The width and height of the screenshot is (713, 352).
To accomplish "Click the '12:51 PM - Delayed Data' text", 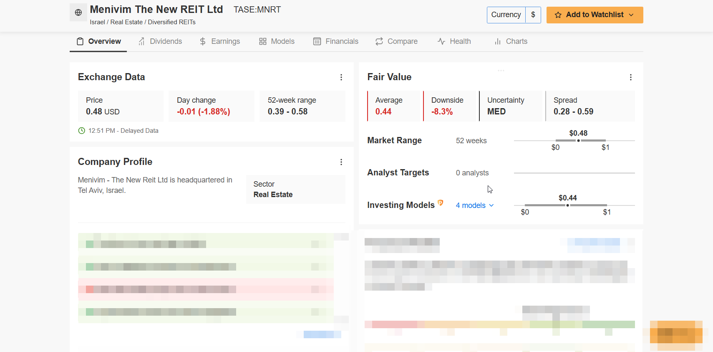I will (123, 131).
